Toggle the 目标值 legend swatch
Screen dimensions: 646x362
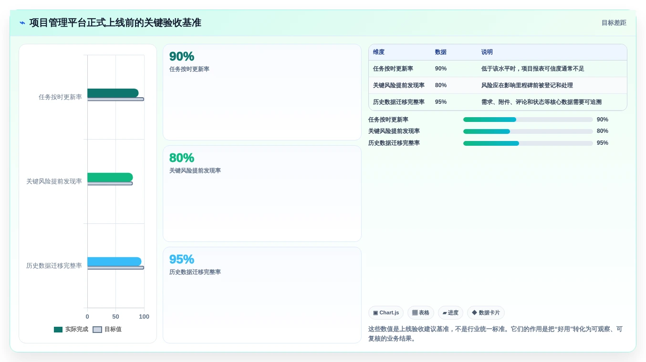pyautogui.click(x=97, y=330)
